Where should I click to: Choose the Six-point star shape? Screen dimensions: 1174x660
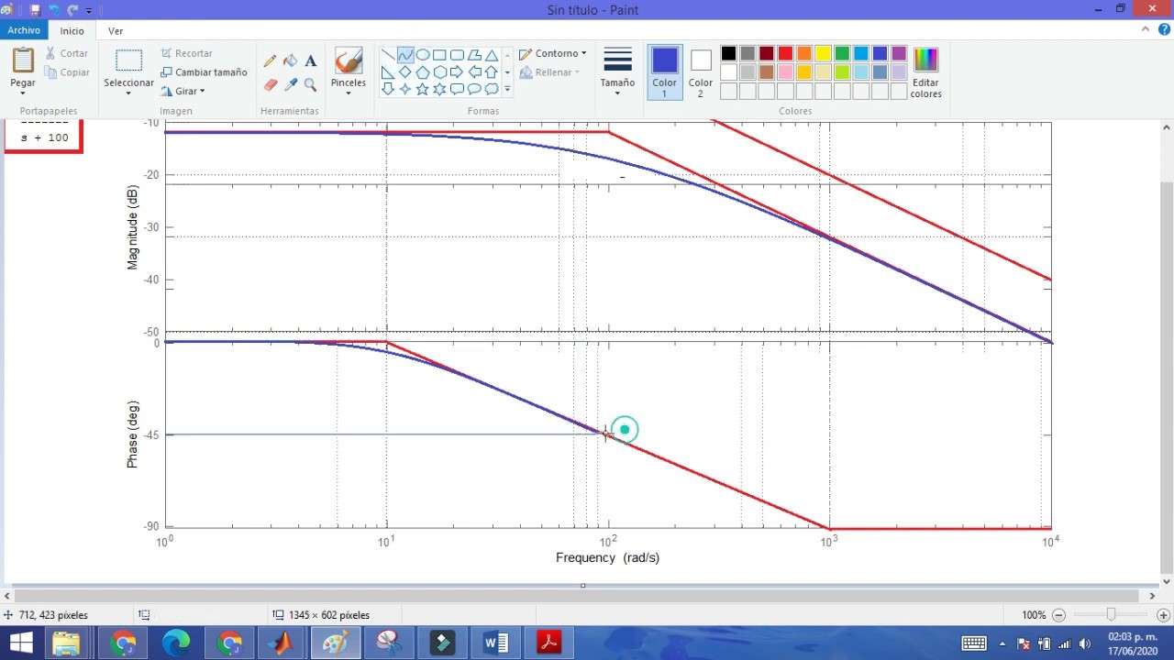click(440, 89)
